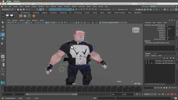Activate the Rotate tool in toolbox
This screenshot has height=100, width=178.
3,39
